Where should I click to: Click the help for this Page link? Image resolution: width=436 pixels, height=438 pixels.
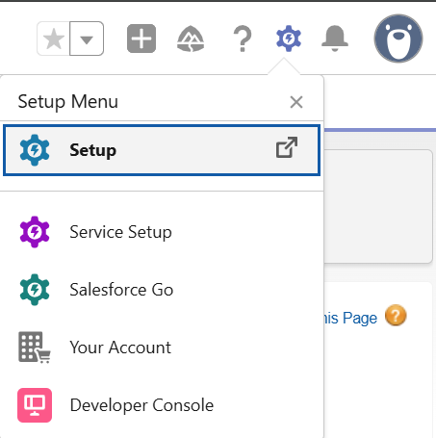point(350,318)
